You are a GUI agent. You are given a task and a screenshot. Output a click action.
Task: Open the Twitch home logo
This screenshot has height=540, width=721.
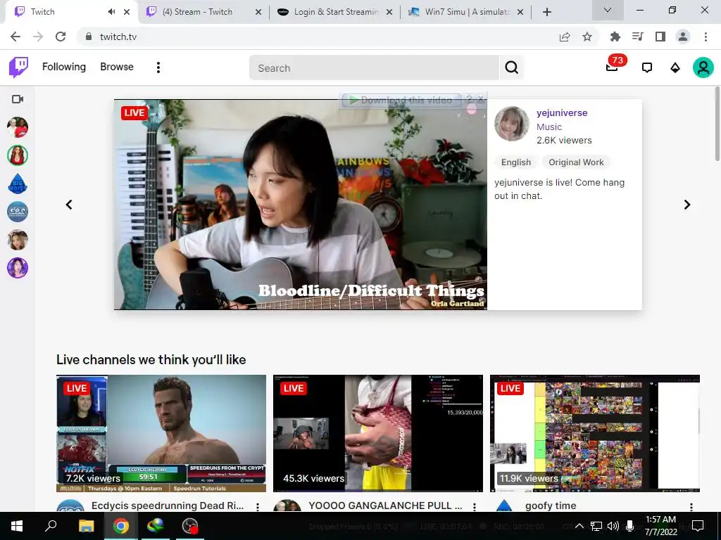(18, 67)
